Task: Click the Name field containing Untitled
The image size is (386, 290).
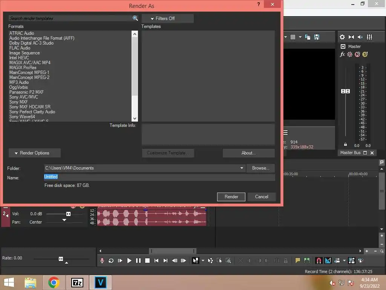Action: tap(159, 177)
